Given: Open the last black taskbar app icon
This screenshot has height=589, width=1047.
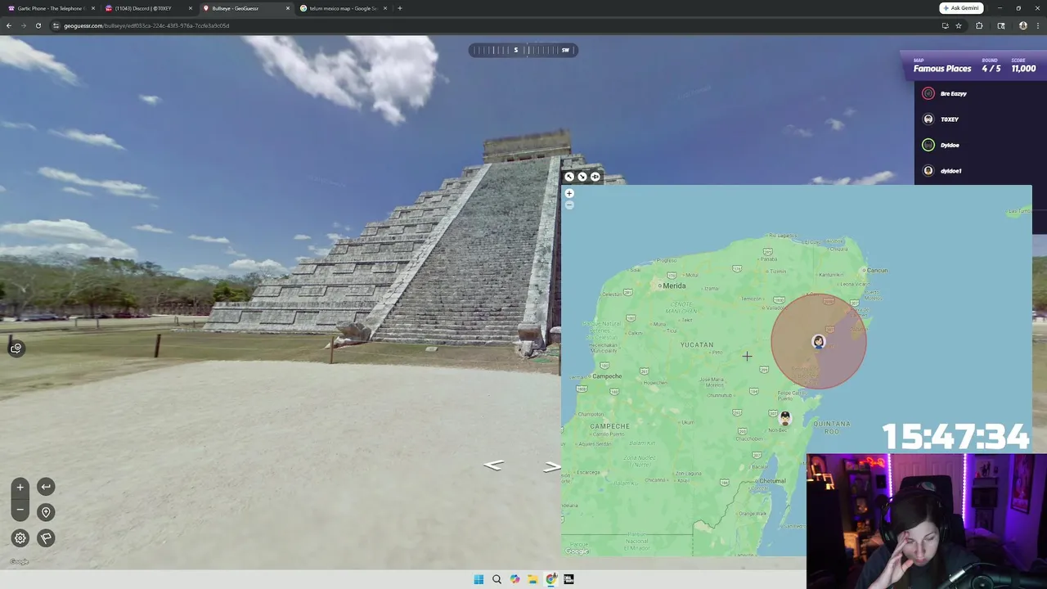Looking at the screenshot, I should [x=568, y=579].
